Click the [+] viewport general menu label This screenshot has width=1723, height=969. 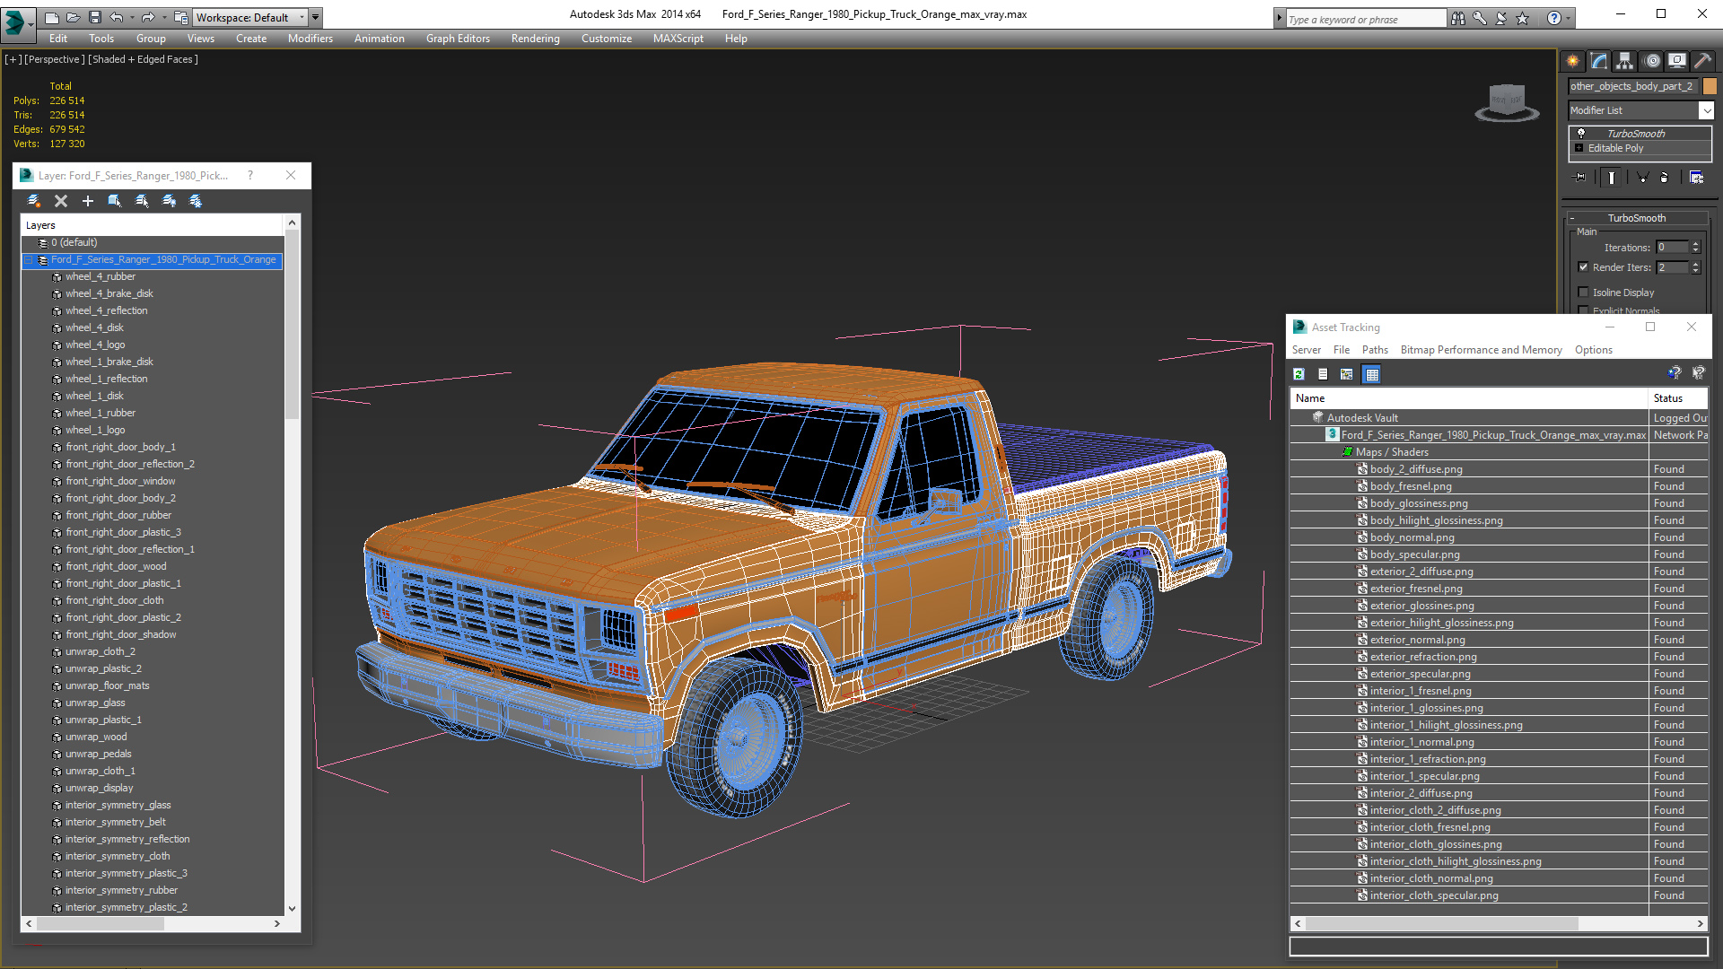(13, 59)
